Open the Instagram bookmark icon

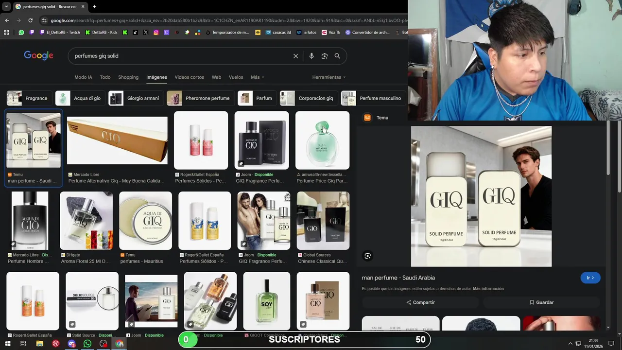point(156,33)
